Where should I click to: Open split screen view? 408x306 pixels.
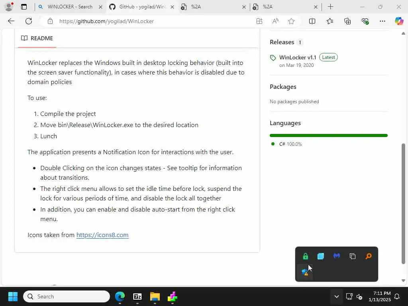[x=312, y=21]
